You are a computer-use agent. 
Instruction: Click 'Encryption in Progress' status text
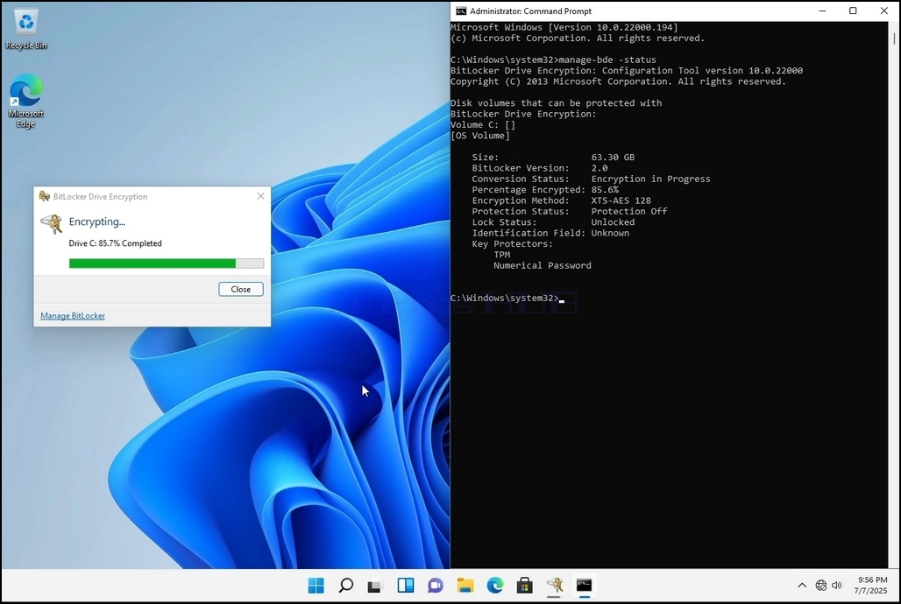tap(650, 179)
